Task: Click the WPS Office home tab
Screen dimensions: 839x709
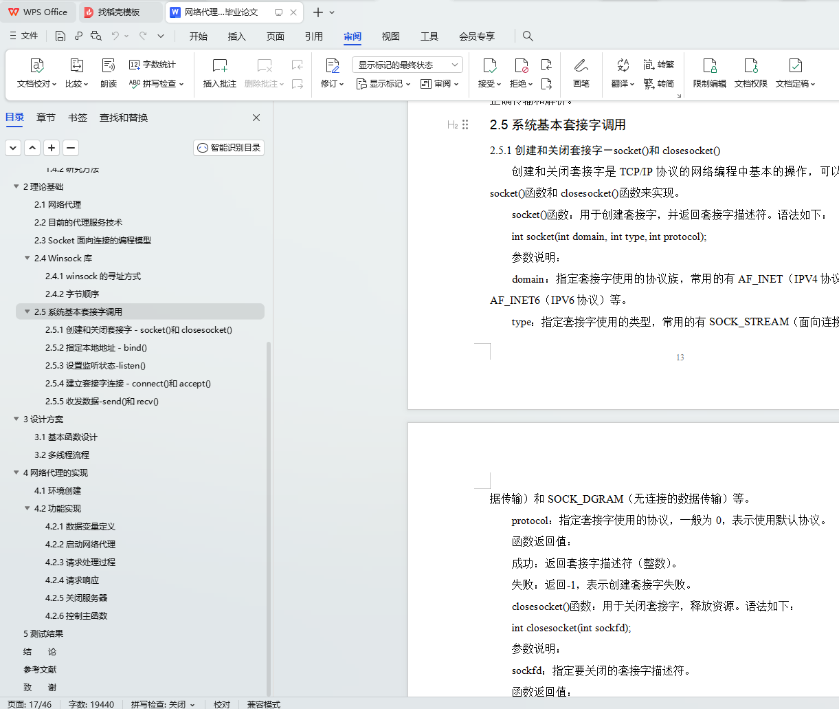Action: (38, 12)
